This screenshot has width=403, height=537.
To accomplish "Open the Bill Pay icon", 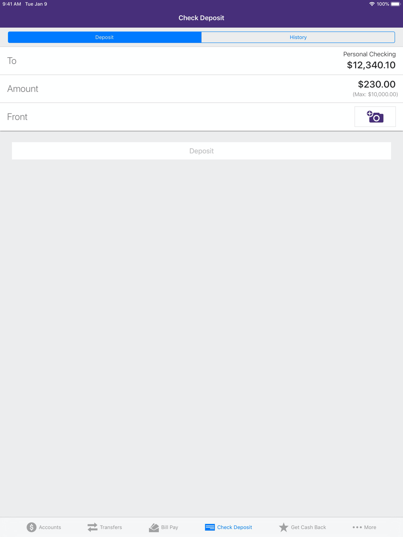I will click(x=154, y=527).
